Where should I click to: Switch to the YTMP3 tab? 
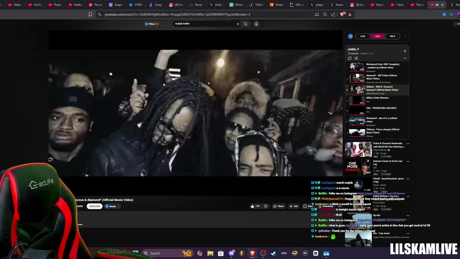point(135,5)
